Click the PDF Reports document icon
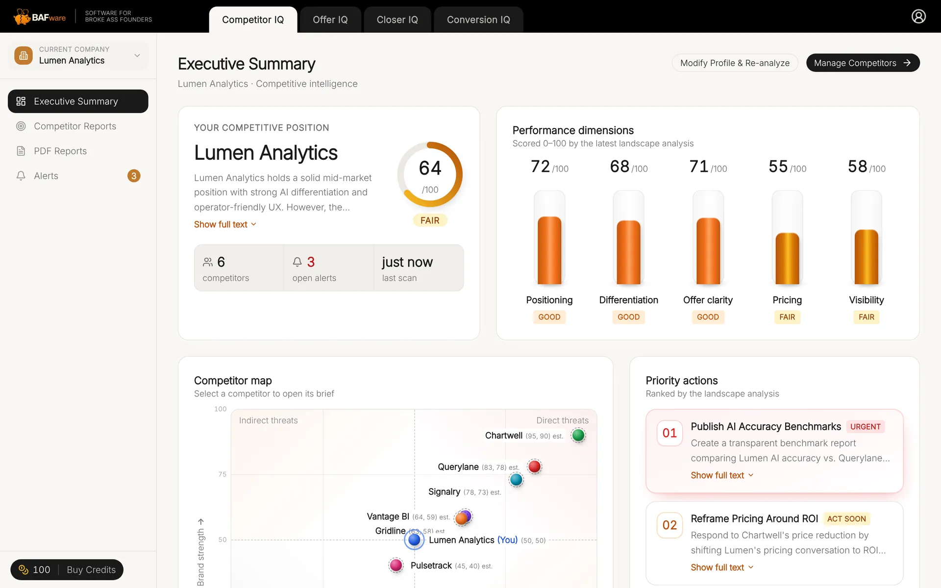The height and width of the screenshot is (588, 941). pyautogui.click(x=21, y=151)
